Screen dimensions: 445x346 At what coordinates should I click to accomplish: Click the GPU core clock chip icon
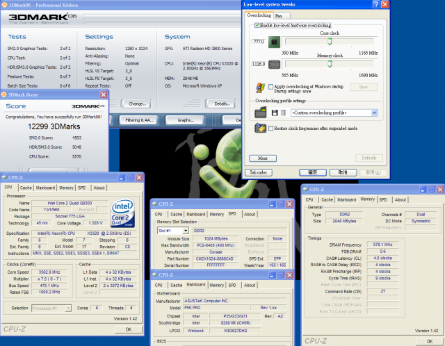coord(274,42)
